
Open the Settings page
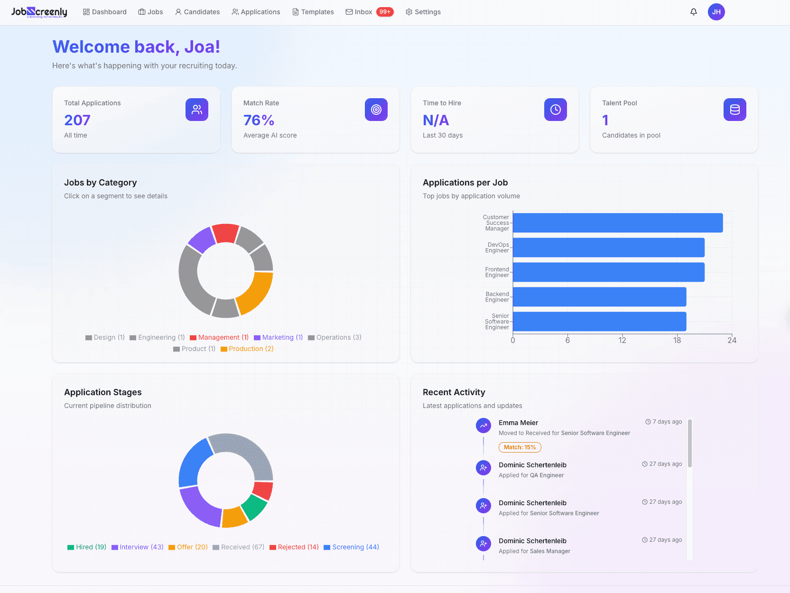pos(423,12)
